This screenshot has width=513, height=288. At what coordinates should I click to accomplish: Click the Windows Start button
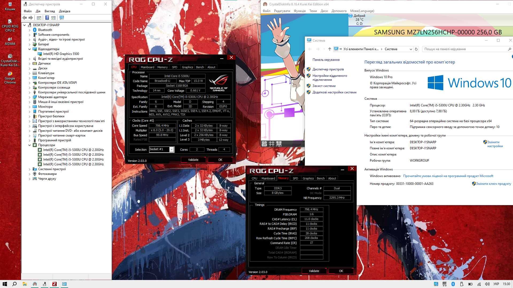tap(5, 284)
